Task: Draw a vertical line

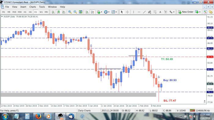Action: (134, 12)
